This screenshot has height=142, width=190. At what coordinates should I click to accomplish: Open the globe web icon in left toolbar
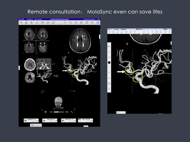pos(48,23)
